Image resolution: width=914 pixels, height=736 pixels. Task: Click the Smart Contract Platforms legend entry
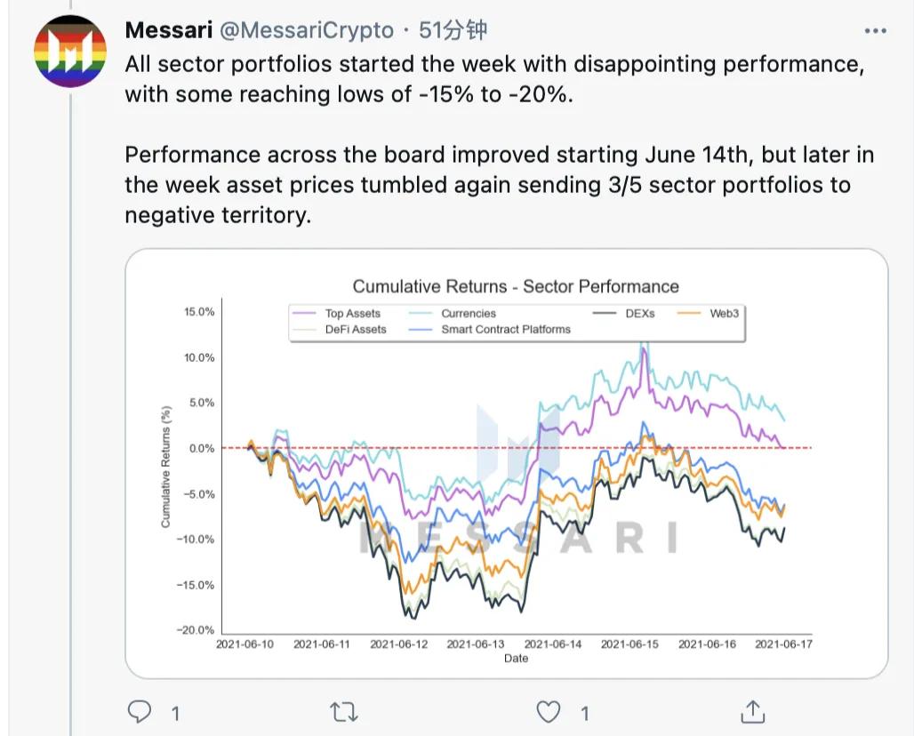pos(505,329)
